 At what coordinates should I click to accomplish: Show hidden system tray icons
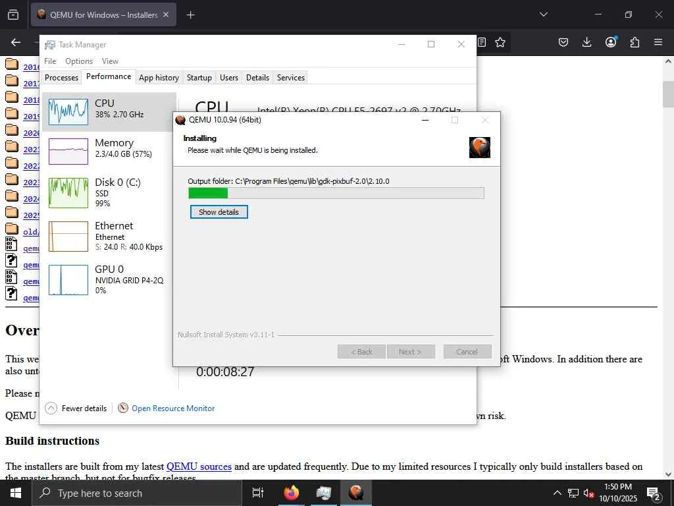click(x=557, y=493)
